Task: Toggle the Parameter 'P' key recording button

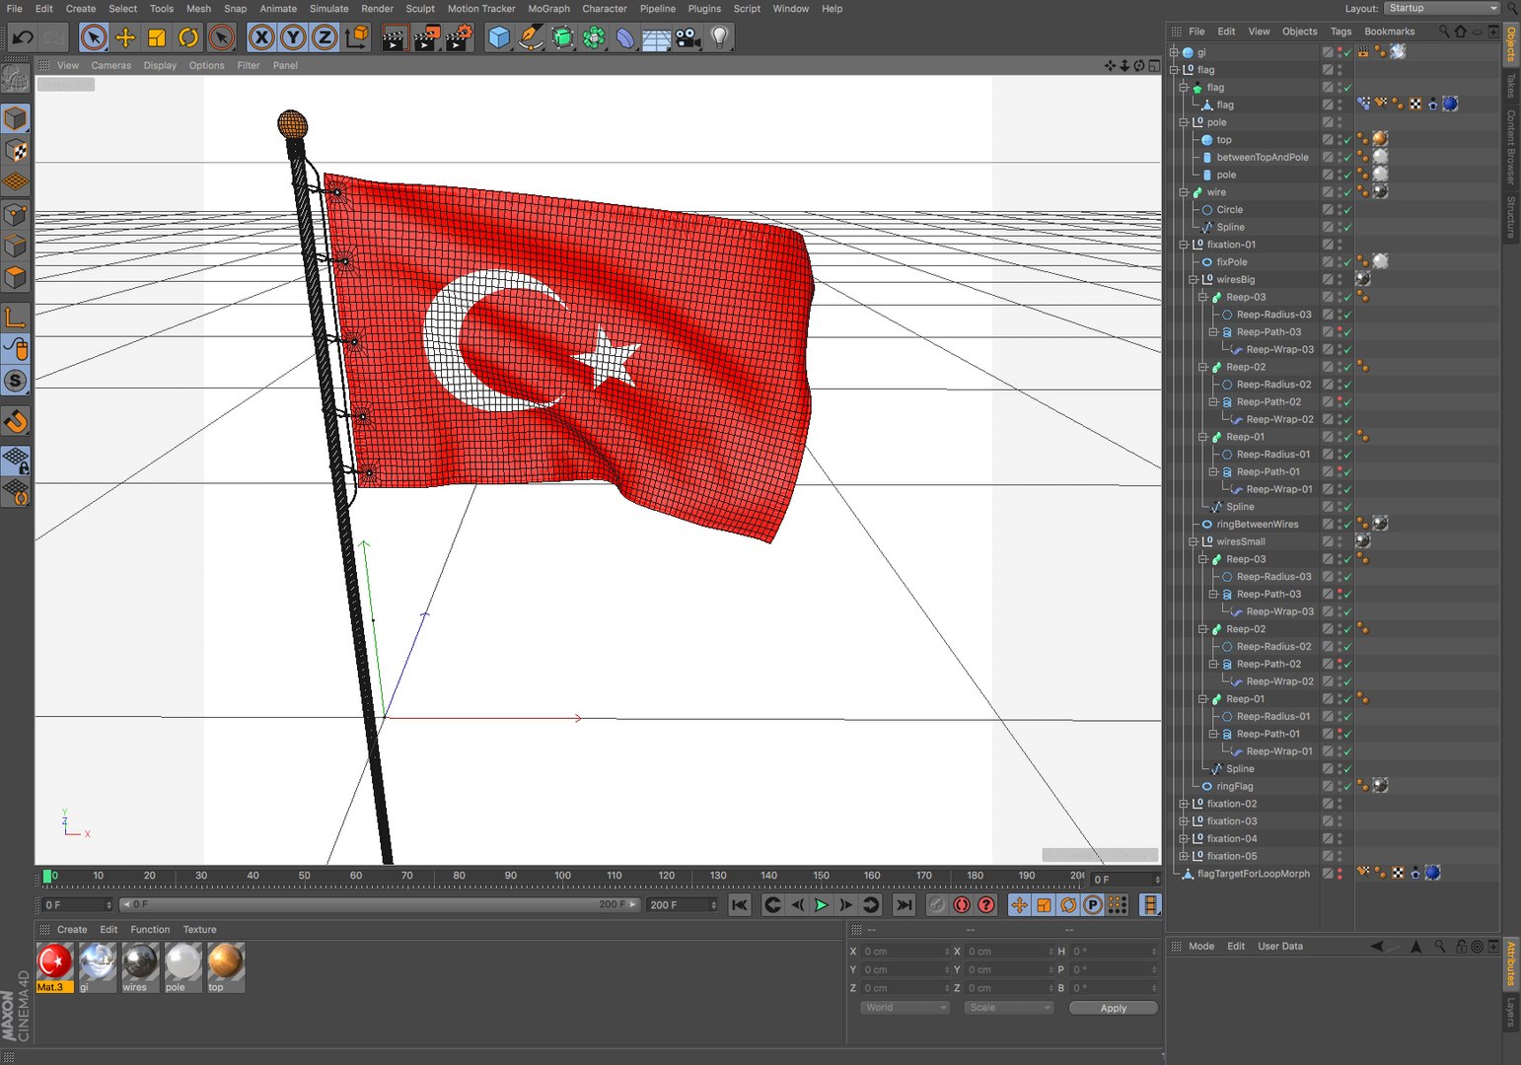Action: point(1093,904)
